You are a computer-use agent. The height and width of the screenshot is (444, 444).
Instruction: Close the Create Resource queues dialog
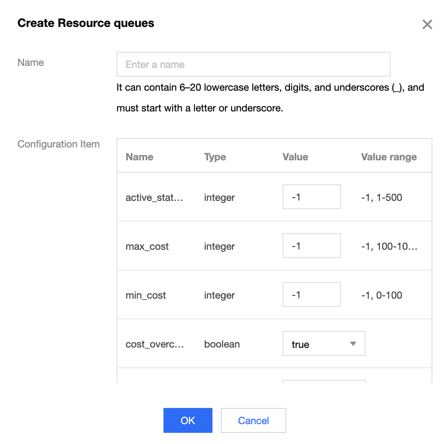(x=427, y=24)
